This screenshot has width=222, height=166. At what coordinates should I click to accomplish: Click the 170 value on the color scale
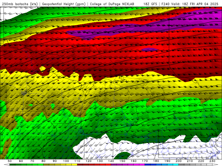coord(145,161)
